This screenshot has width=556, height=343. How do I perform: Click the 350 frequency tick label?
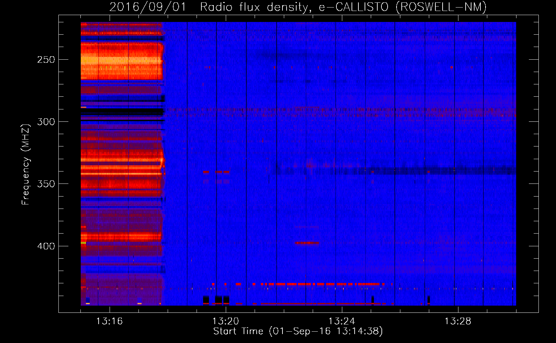click(46, 184)
